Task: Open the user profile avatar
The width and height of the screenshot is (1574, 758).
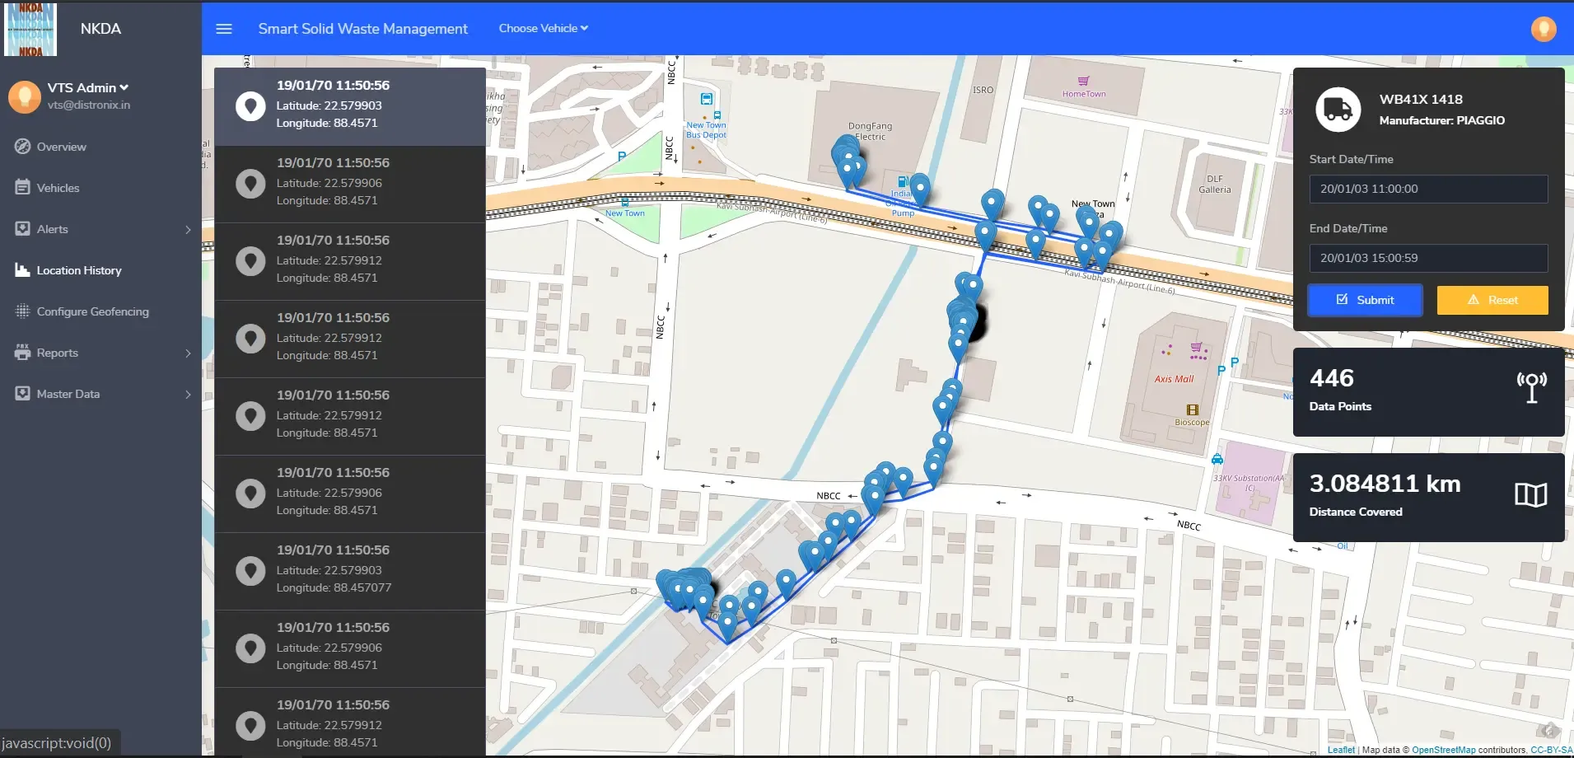Action: pos(1543,29)
